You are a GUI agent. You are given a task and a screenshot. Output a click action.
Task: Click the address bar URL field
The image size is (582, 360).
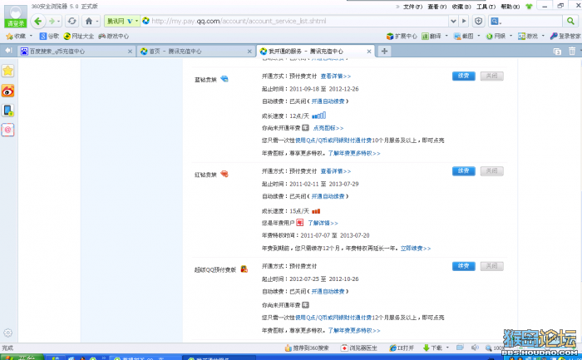293,21
